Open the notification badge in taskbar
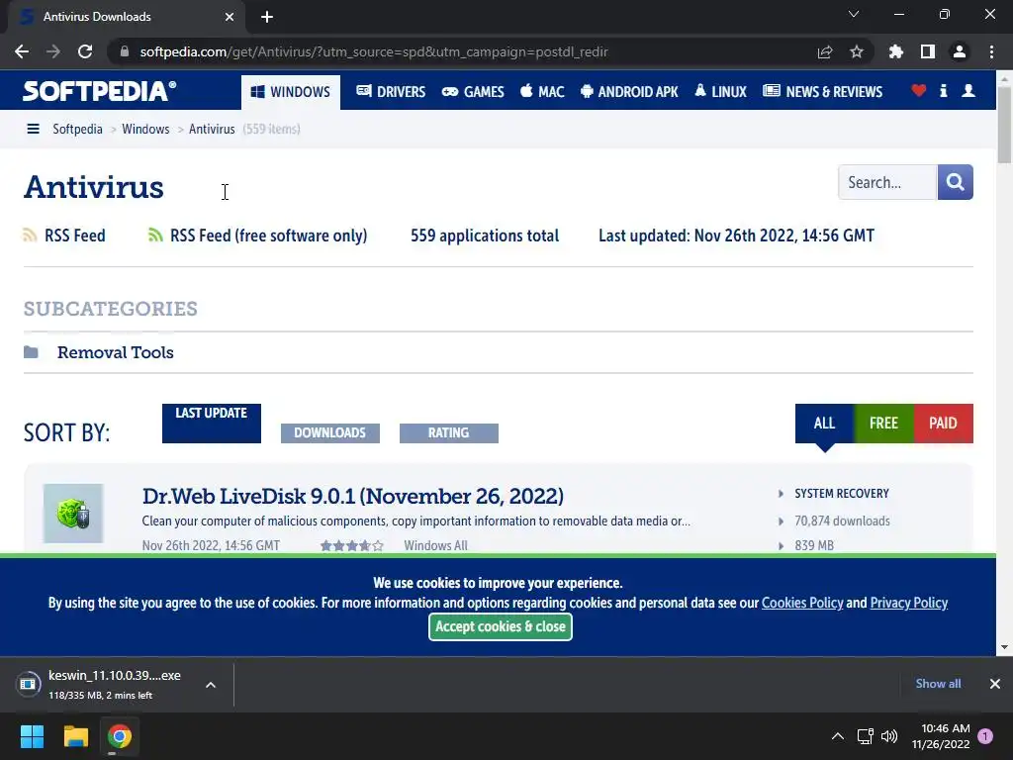The width and height of the screenshot is (1013, 760). point(985,736)
